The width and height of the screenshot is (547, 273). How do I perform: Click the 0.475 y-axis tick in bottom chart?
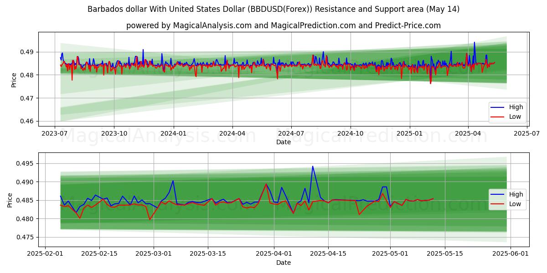[26, 238]
